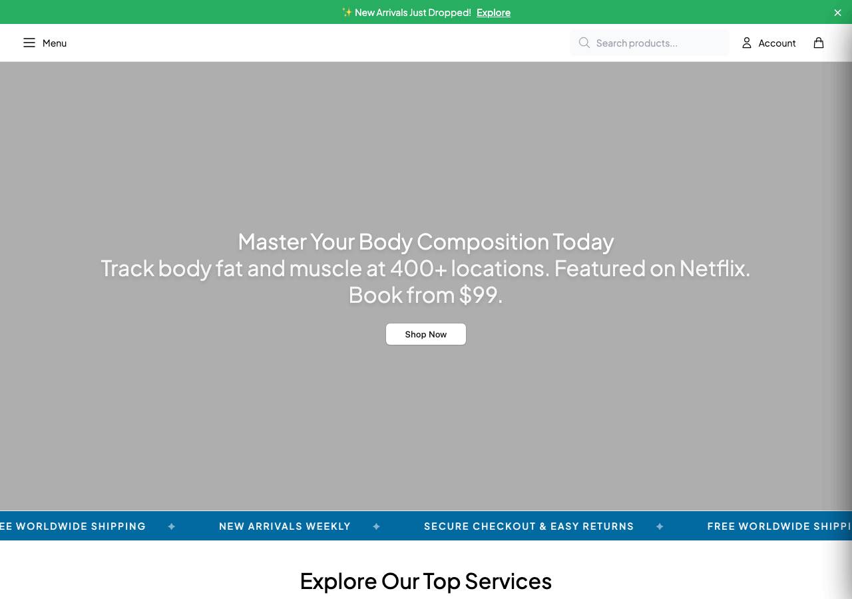Click 'SECURE CHECKOUT & EASY RETURNS' text
The image size is (852, 599).
coord(529,526)
